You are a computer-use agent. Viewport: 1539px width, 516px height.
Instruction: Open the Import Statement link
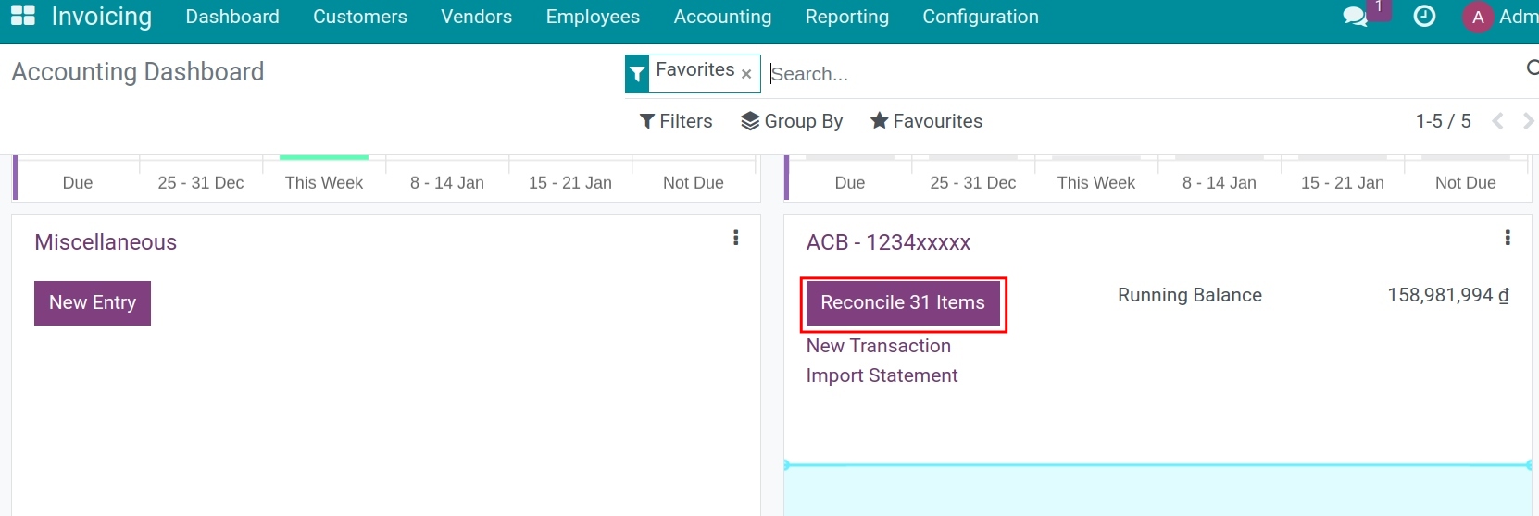coord(882,375)
